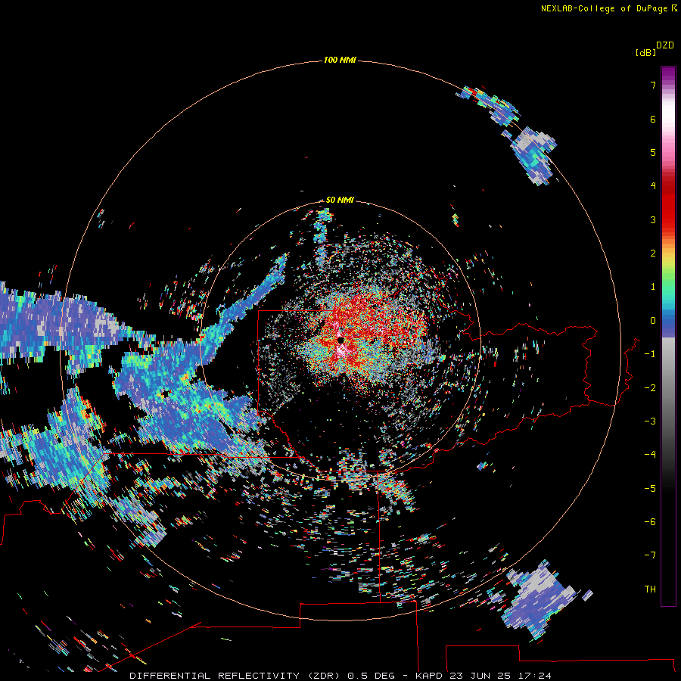Click the 6 value on the color scale
This screenshot has width=681, height=681.
pos(653,119)
